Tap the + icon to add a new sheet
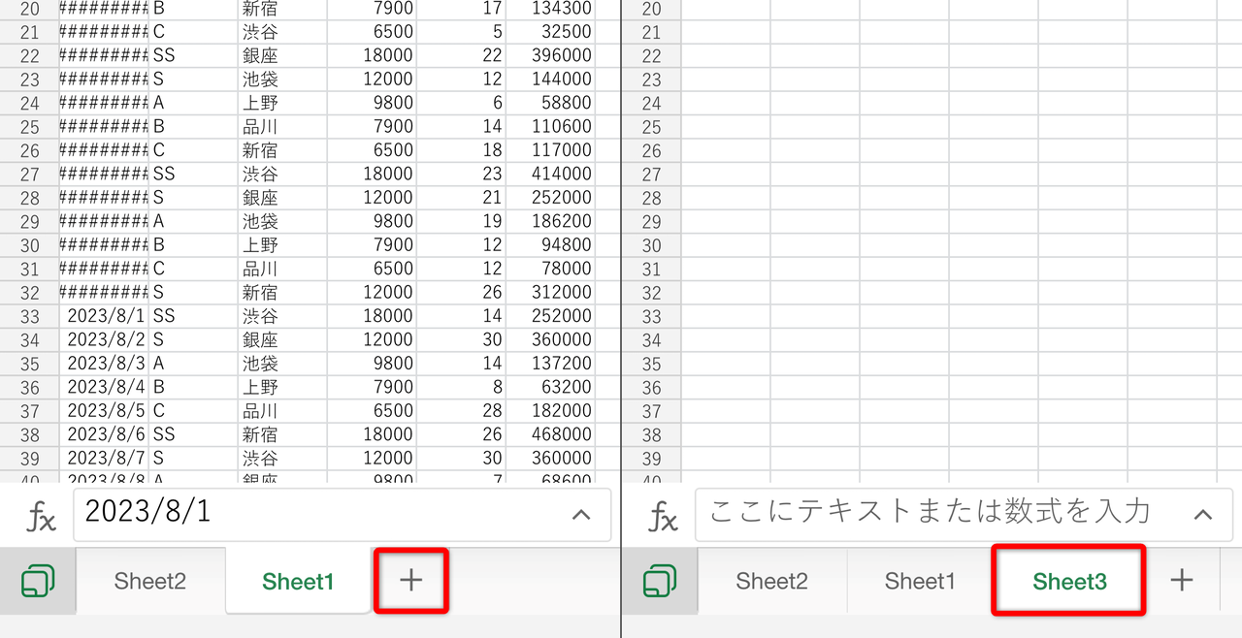The image size is (1242, 638). click(410, 581)
